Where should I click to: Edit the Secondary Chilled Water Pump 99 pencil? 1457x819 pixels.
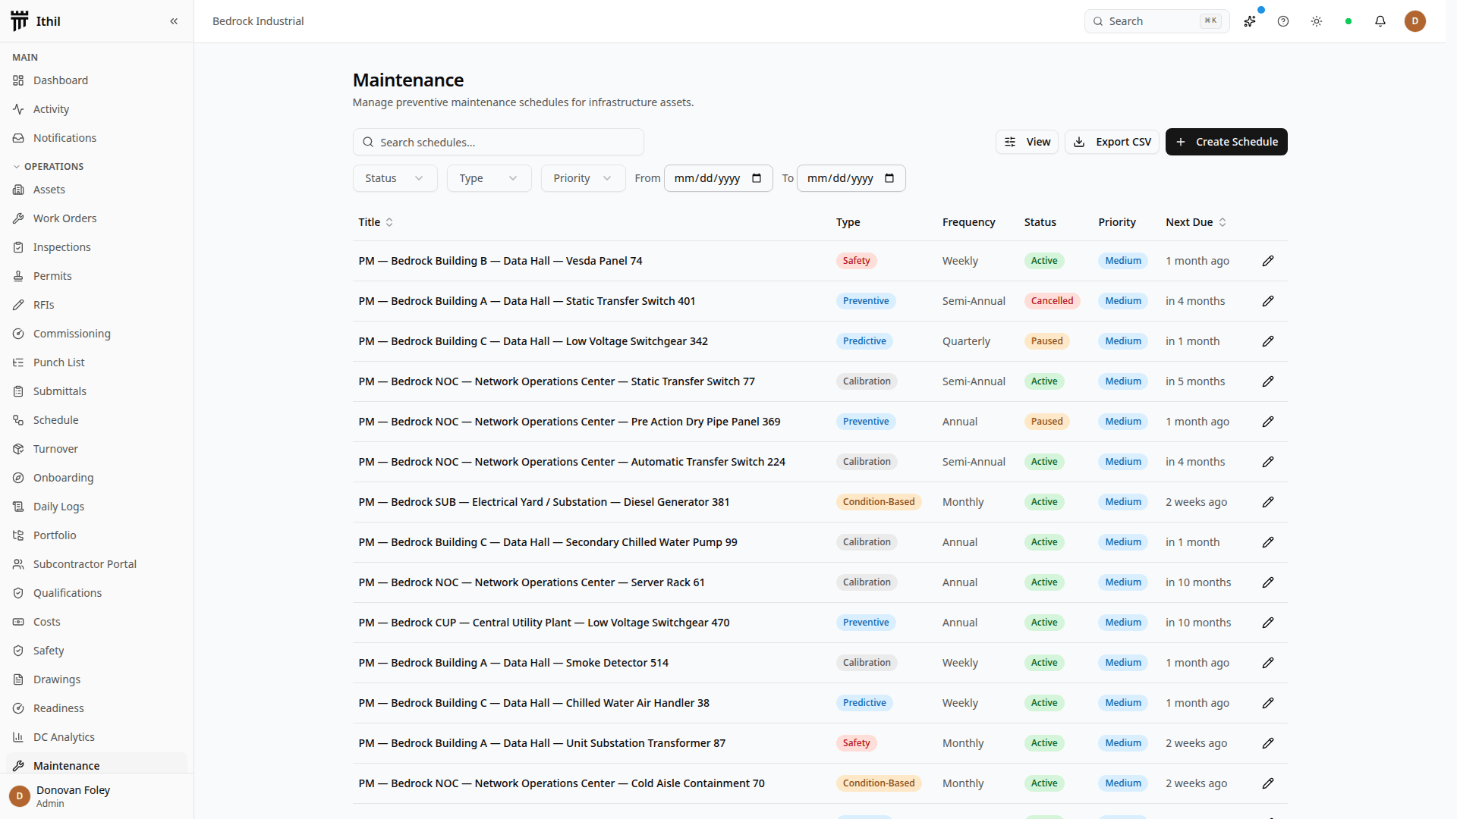click(x=1268, y=542)
